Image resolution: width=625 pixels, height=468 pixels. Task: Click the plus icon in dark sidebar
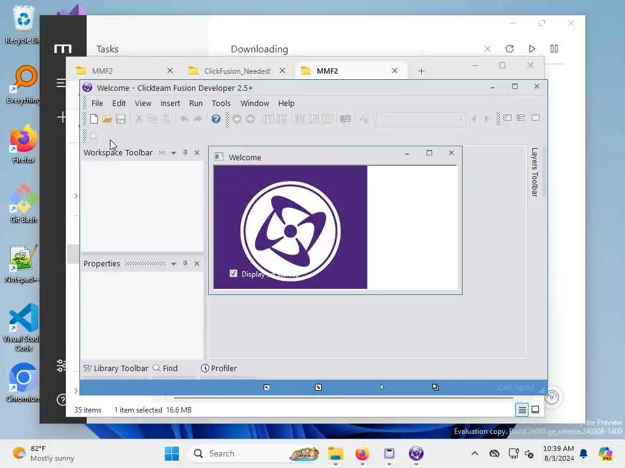(62, 117)
